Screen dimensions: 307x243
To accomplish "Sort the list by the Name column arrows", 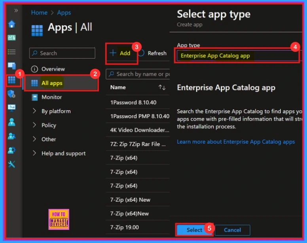I will pos(162,88).
